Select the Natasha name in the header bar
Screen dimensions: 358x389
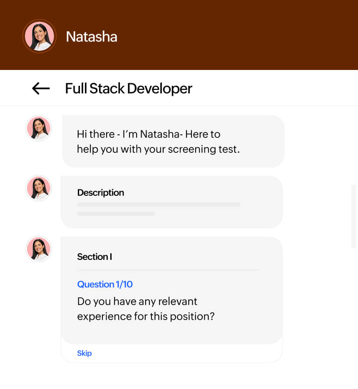91,37
